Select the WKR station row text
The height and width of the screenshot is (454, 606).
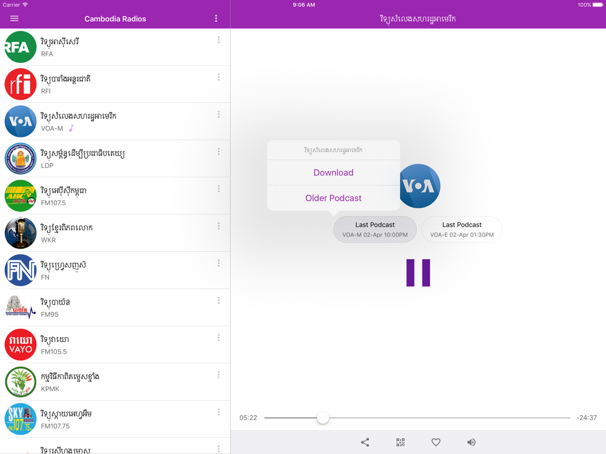point(67,233)
